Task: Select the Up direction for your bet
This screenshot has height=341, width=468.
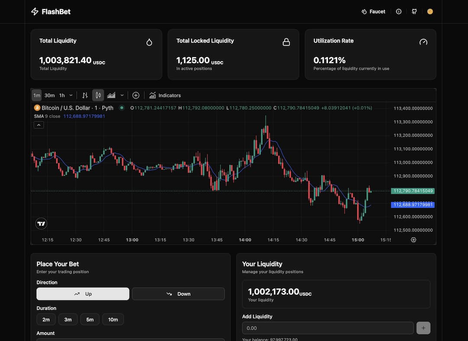Action: click(x=83, y=294)
